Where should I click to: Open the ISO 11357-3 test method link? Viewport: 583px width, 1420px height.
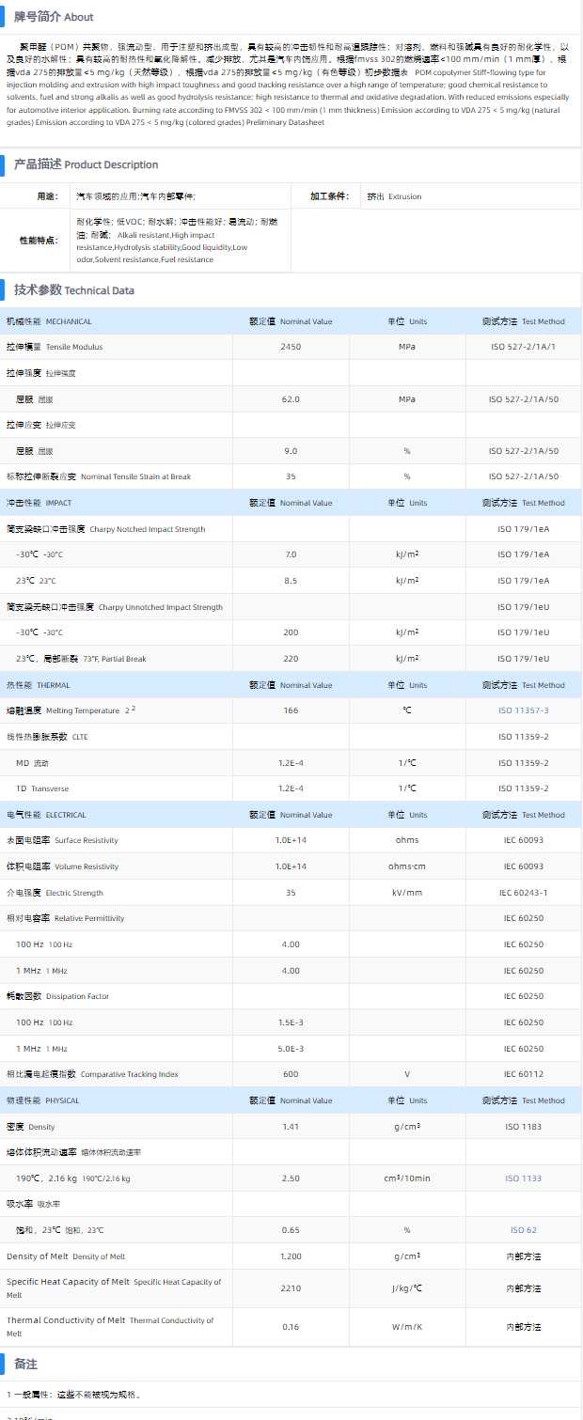[523, 710]
